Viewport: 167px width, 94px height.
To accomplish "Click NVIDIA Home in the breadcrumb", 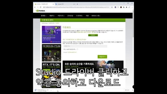I will pyautogui.click(x=45, y=23).
